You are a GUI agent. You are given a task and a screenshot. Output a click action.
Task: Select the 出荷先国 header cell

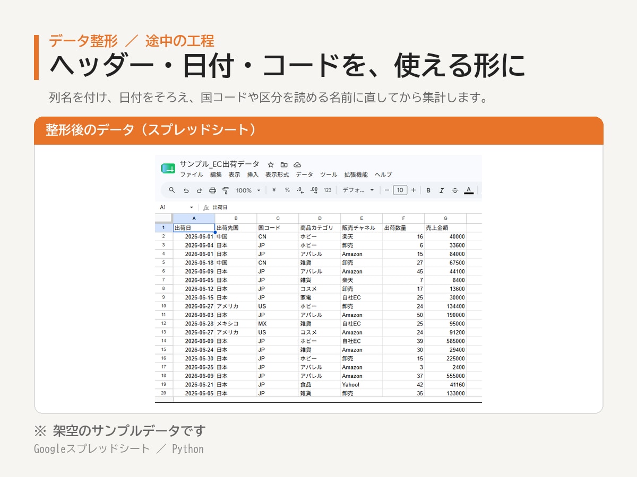point(236,228)
